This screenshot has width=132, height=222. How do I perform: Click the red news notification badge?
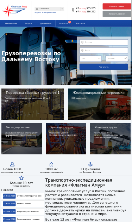click(x=69, y=22)
